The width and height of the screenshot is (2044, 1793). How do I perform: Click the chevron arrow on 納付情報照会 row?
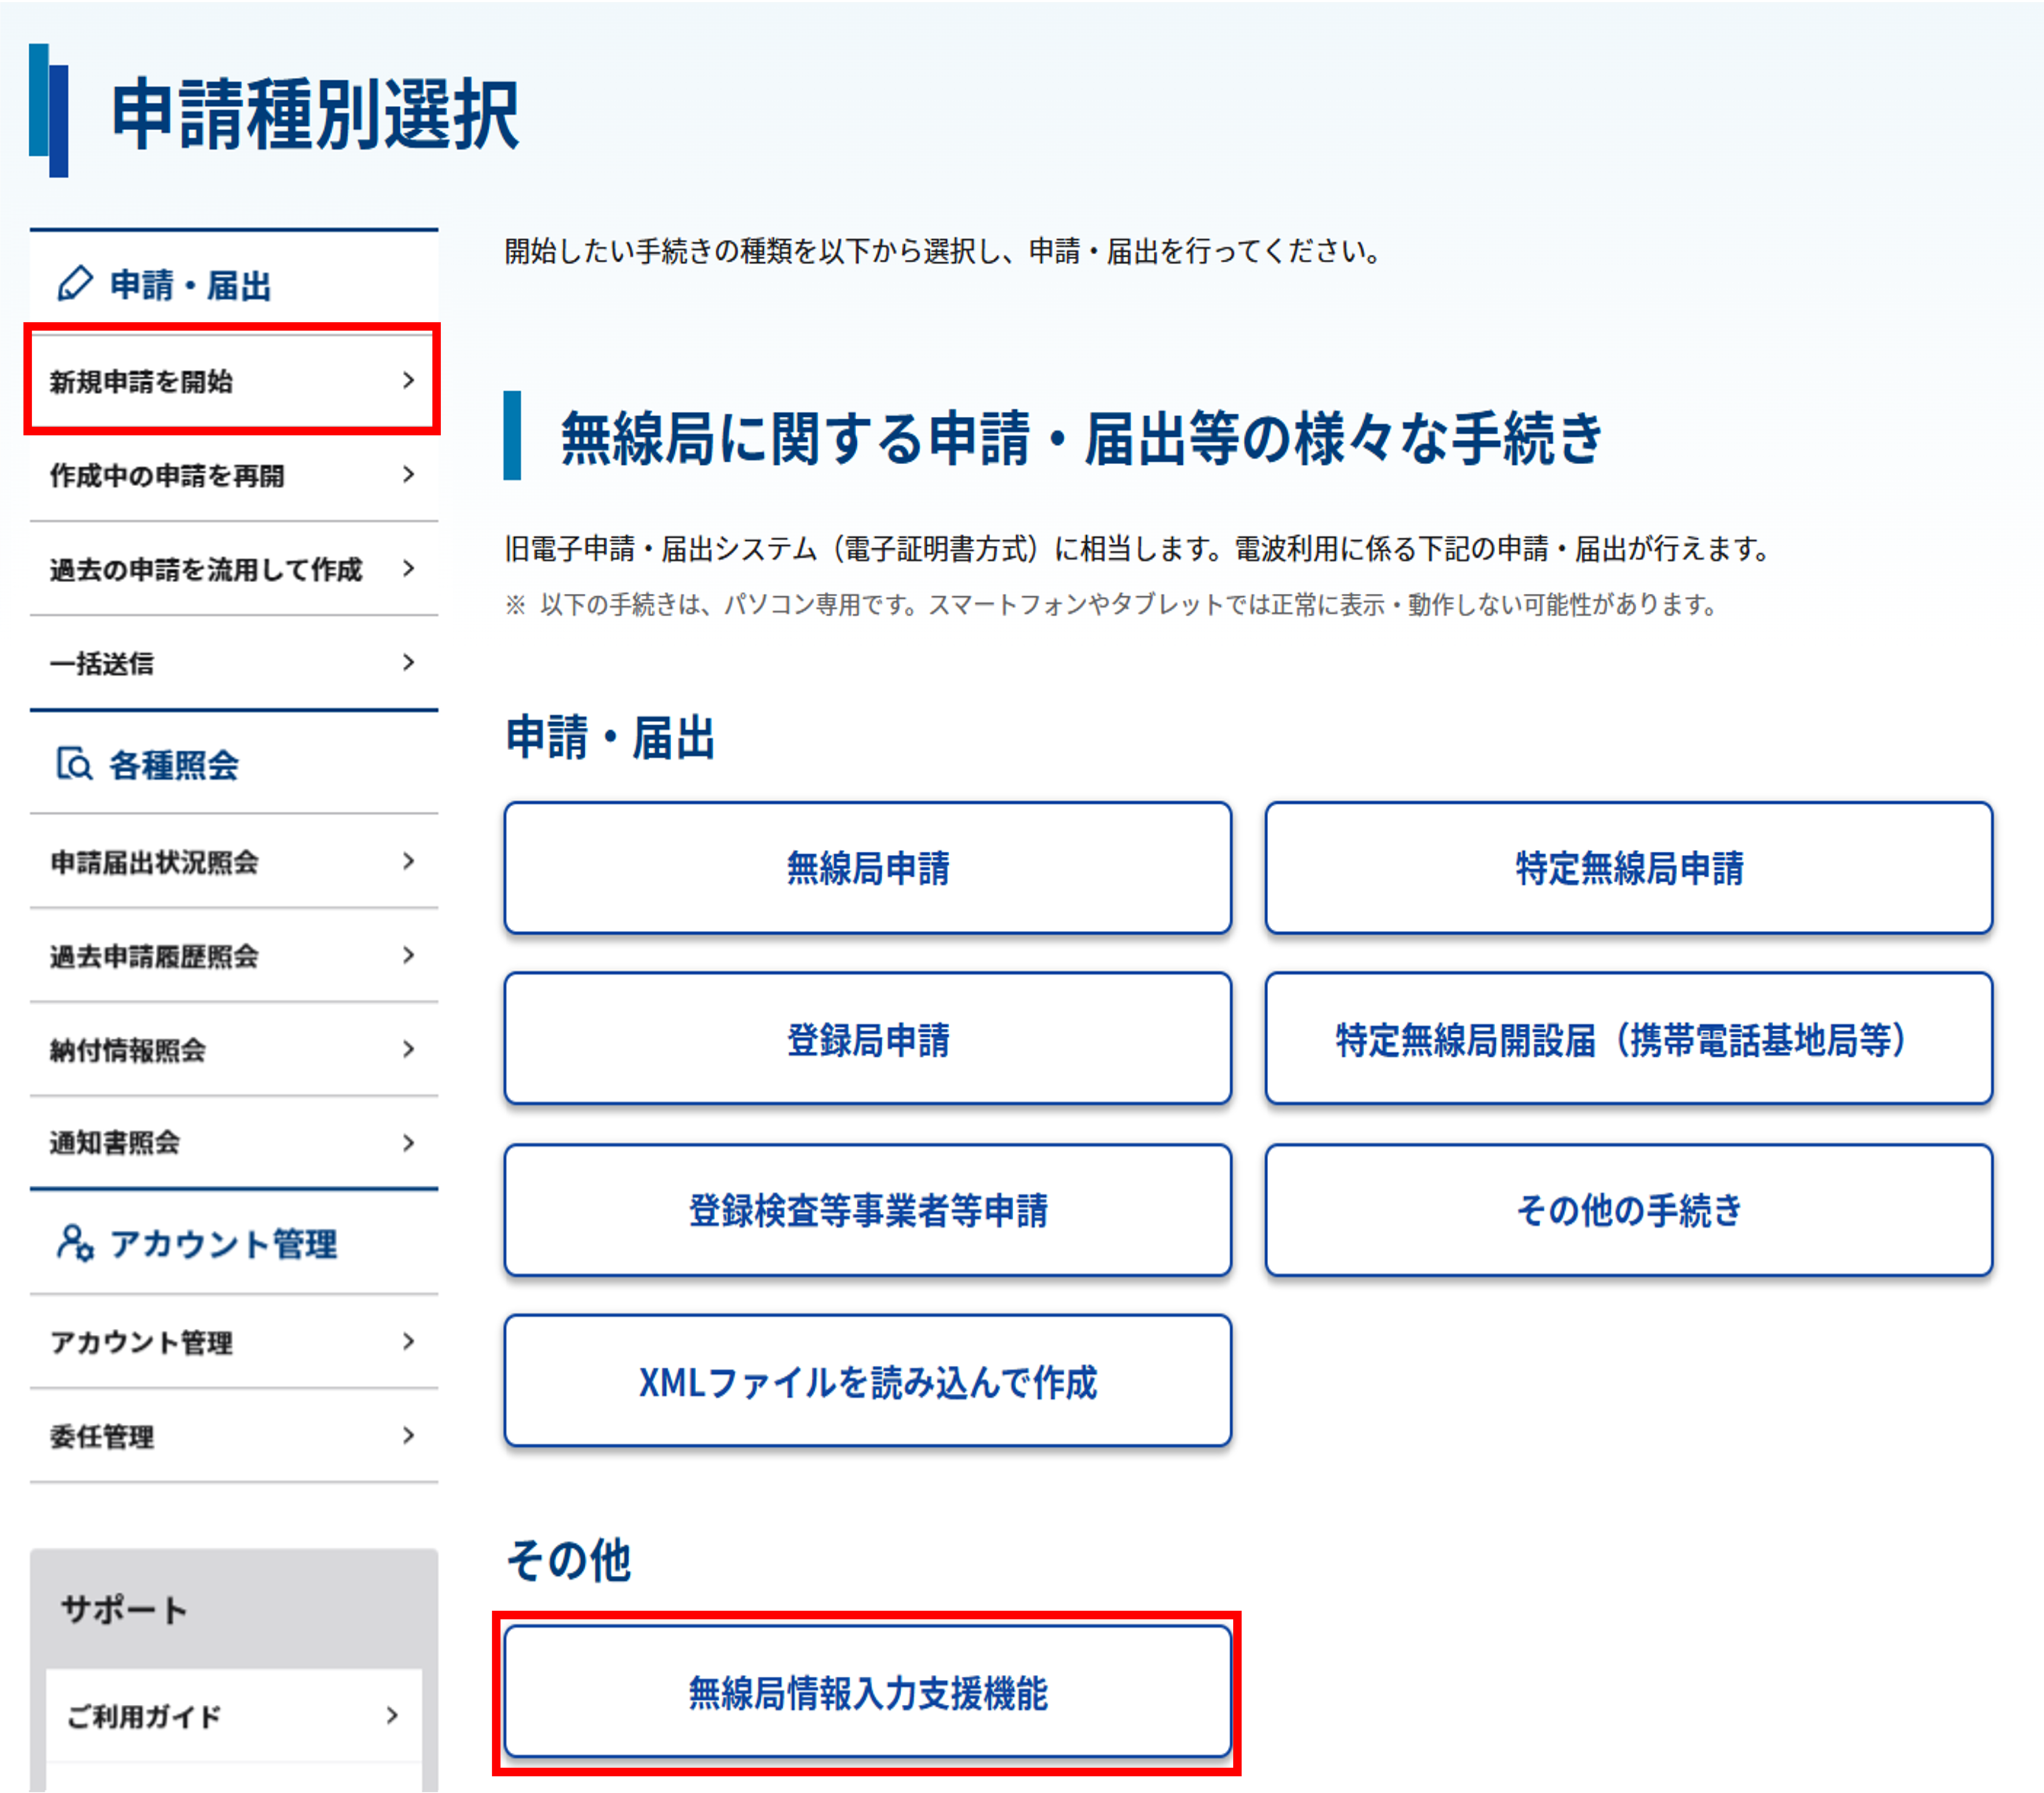[408, 1049]
